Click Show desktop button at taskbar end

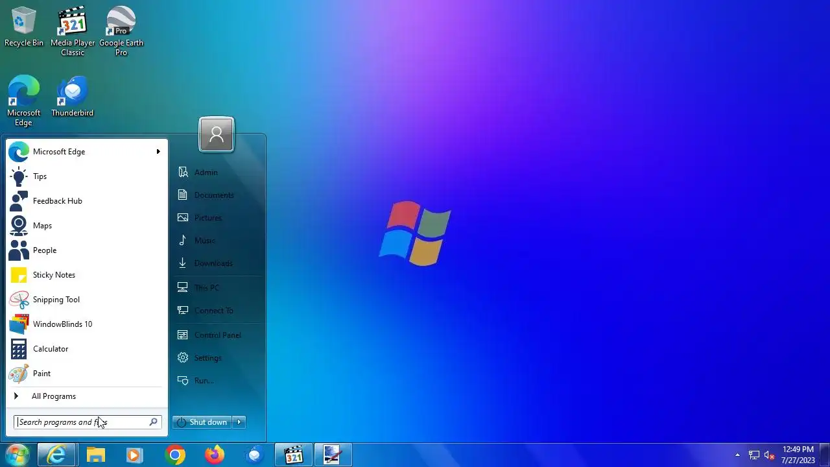click(824, 455)
